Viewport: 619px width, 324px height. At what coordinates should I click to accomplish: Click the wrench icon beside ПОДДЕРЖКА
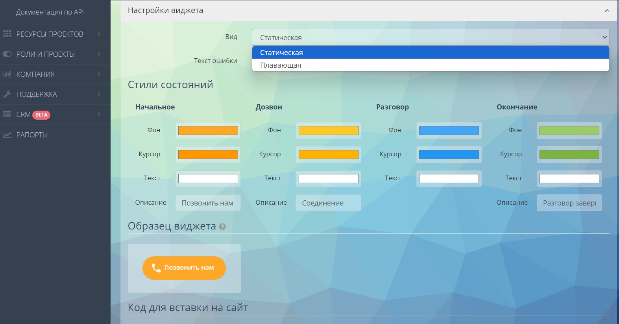(x=7, y=94)
